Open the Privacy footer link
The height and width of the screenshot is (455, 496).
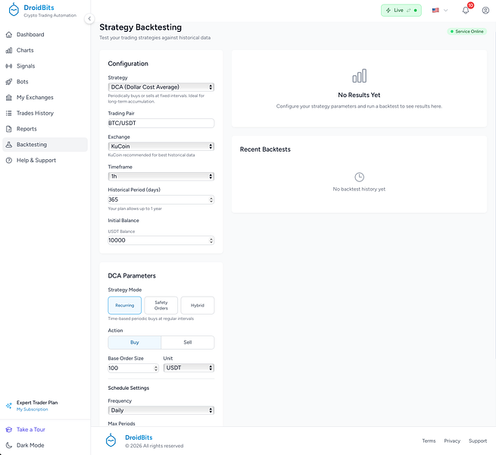(x=452, y=441)
